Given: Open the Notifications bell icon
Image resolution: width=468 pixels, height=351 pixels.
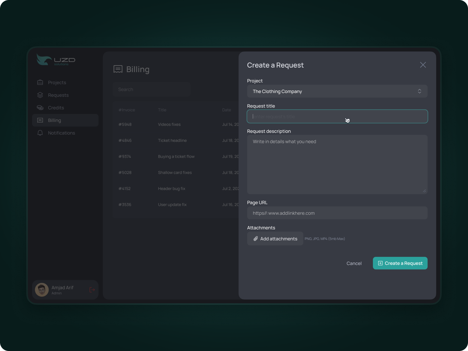Looking at the screenshot, I should click(40, 133).
